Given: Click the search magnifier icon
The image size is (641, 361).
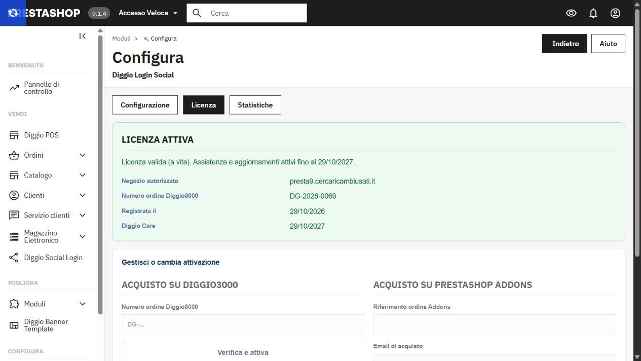Looking at the screenshot, I should coord(197,13).
